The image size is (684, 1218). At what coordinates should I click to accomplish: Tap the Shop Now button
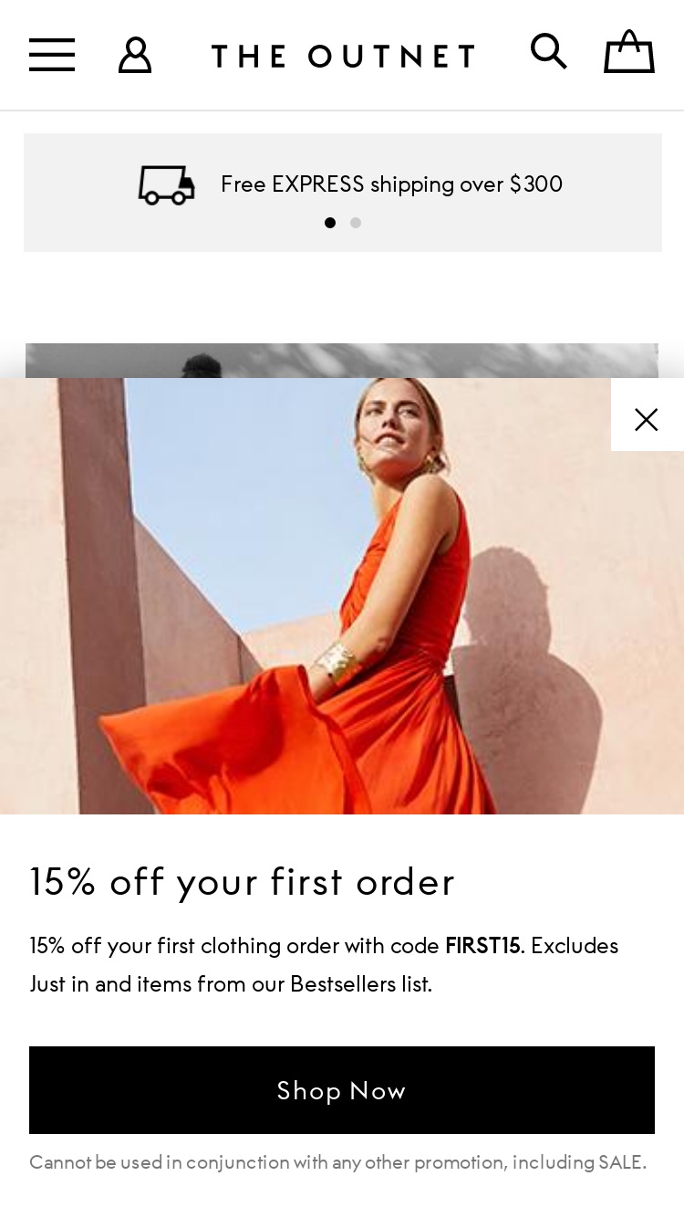(x=342, y=1090)
